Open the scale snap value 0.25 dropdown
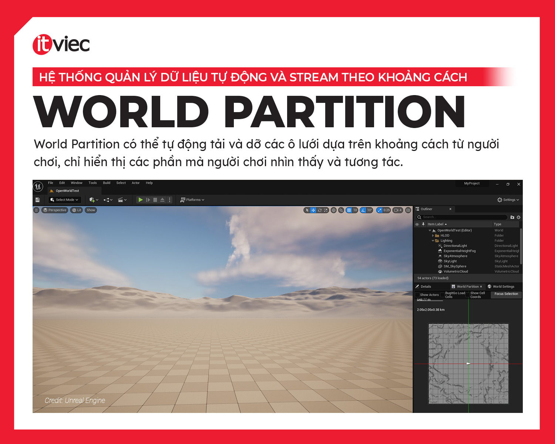The height and width of the screenshot is (444, 555). click(x=387, y=210)
